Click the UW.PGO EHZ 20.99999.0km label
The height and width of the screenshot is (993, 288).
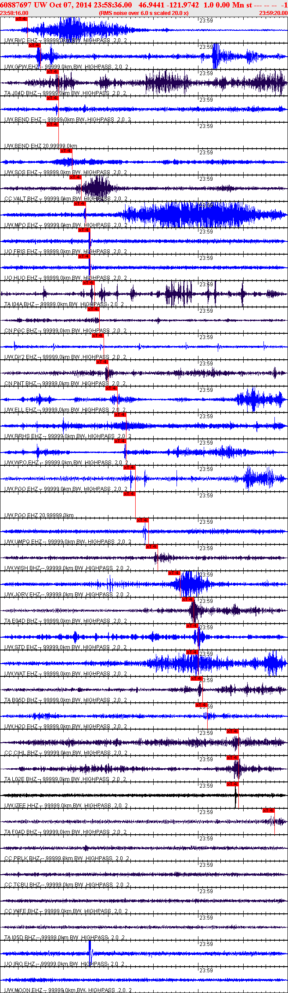[x=39, y=515]
